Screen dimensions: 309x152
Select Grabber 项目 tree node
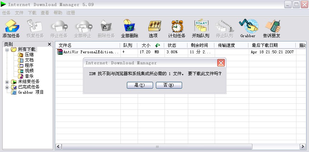[x=31, y=92]
